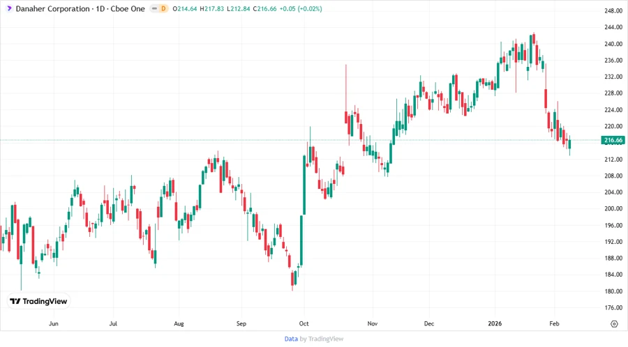Click the high value H217.83
The image size is (628, 347).
[212, 9]
